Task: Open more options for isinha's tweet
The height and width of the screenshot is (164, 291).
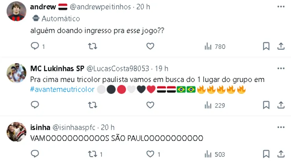Action: (281, 127)
